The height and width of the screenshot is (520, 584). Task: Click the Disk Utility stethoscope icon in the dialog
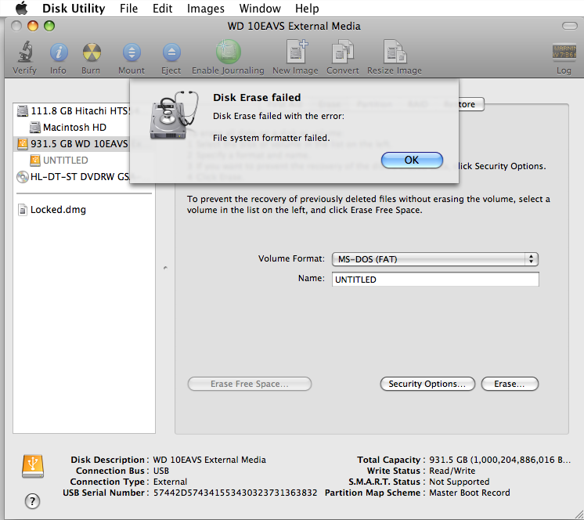click(173, 115)
